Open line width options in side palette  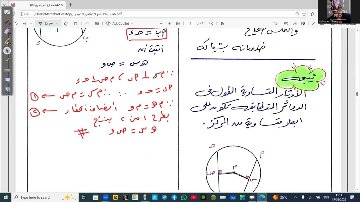[7, 70]
